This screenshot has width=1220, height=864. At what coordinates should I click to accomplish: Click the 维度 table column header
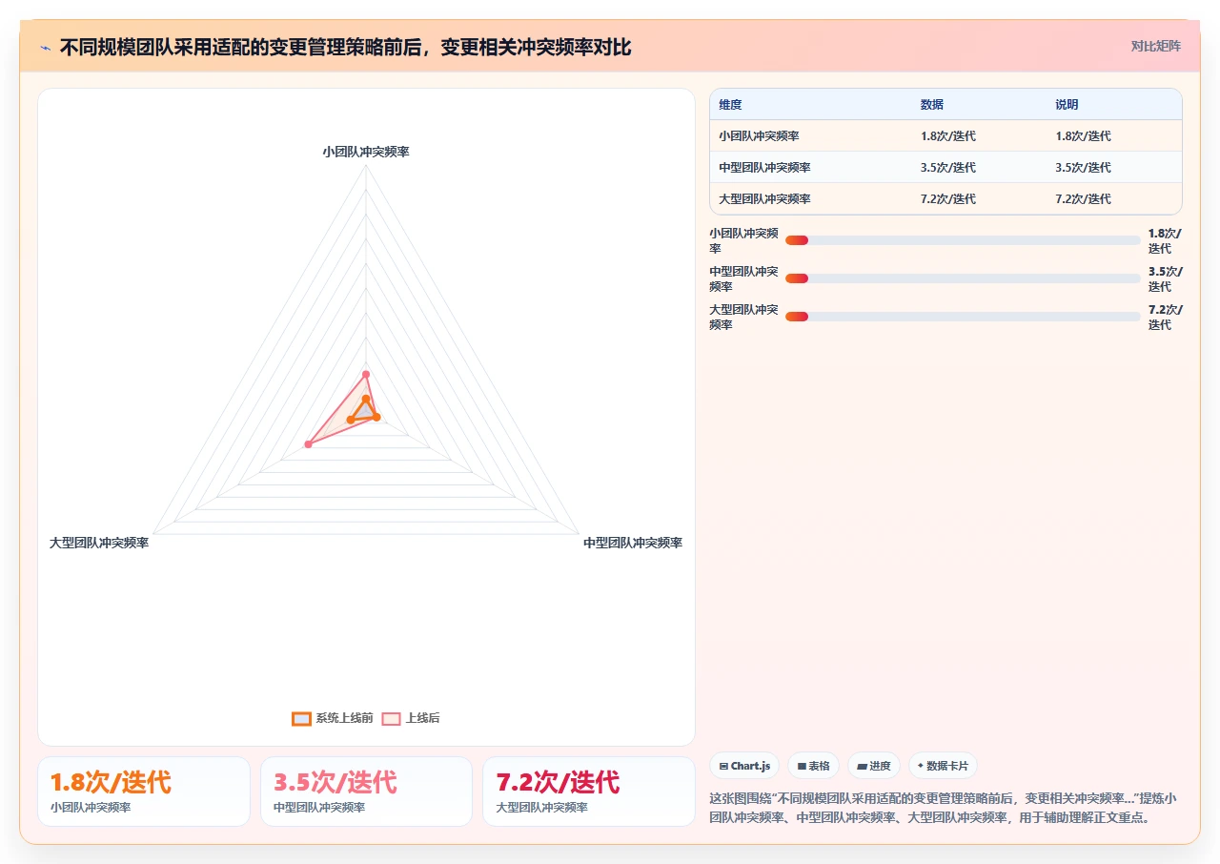click(730, 105)
